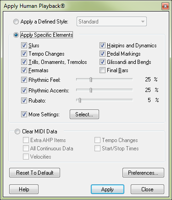Toggle the More Settings checkbox
The width and height of the screenshot is (172, 200).
point(24,114)
